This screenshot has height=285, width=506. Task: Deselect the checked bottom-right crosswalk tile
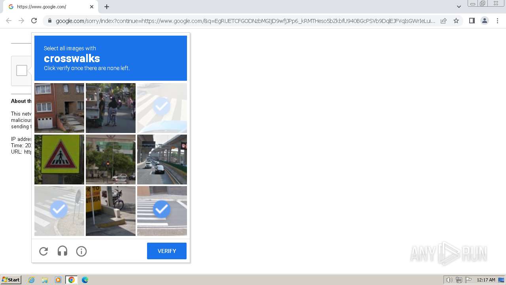click(x=162, y=211)
